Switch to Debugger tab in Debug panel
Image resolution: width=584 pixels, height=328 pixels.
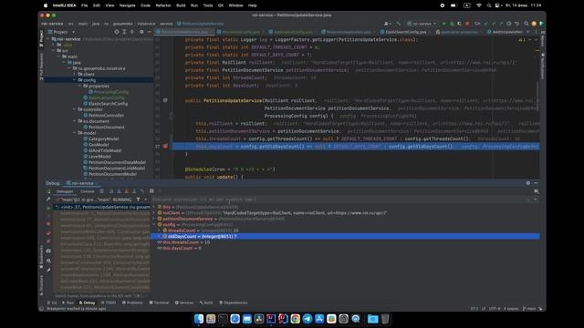[65, 191]
